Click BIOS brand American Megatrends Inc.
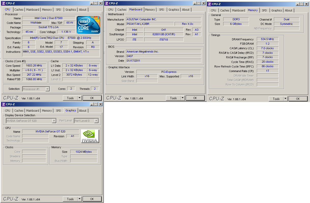 [163, 52]
